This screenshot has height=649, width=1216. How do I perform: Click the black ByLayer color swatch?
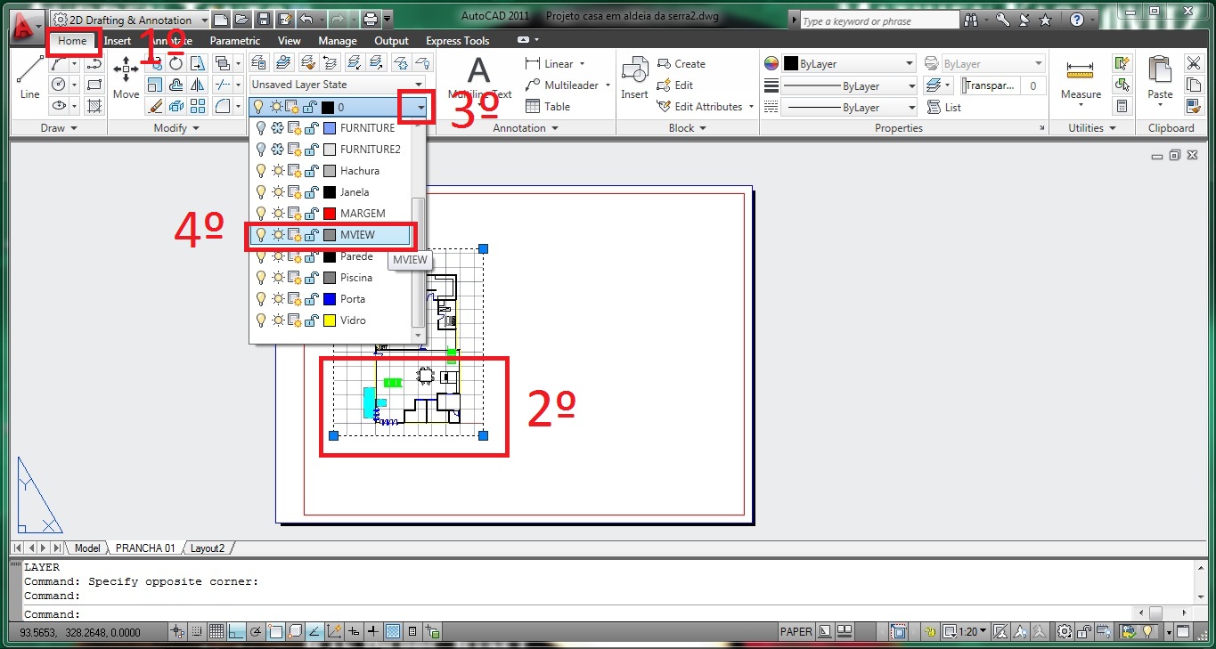coord(792,63)
